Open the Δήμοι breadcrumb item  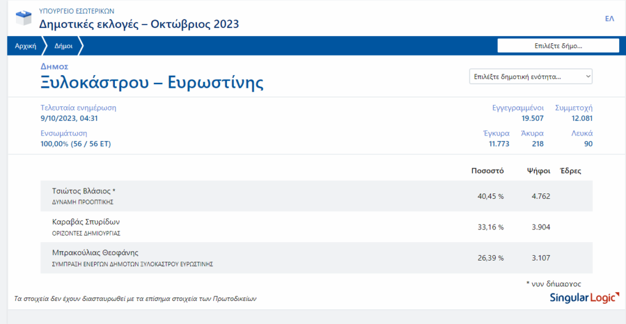[64, 46]
